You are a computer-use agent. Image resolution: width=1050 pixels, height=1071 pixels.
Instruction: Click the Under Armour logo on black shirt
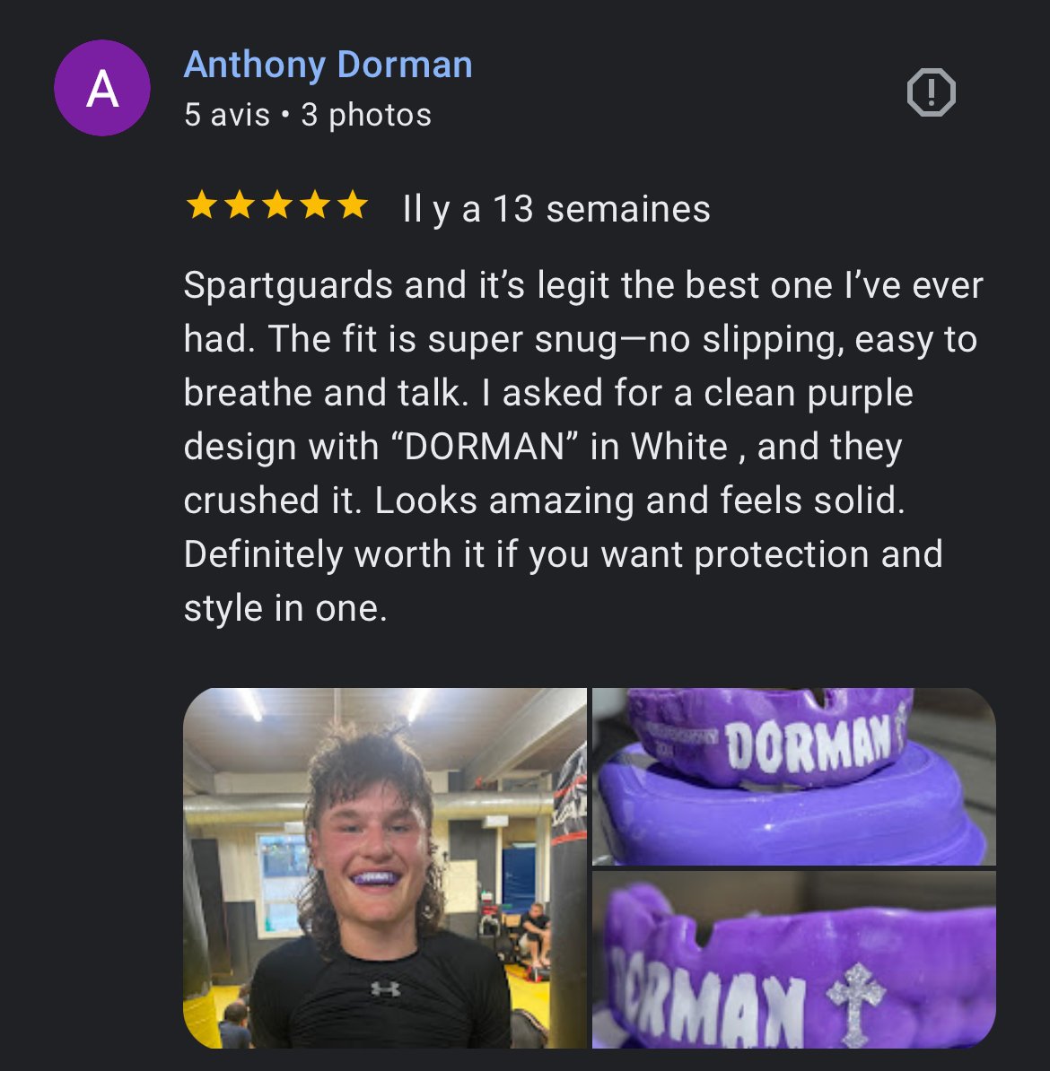(385, 988)
